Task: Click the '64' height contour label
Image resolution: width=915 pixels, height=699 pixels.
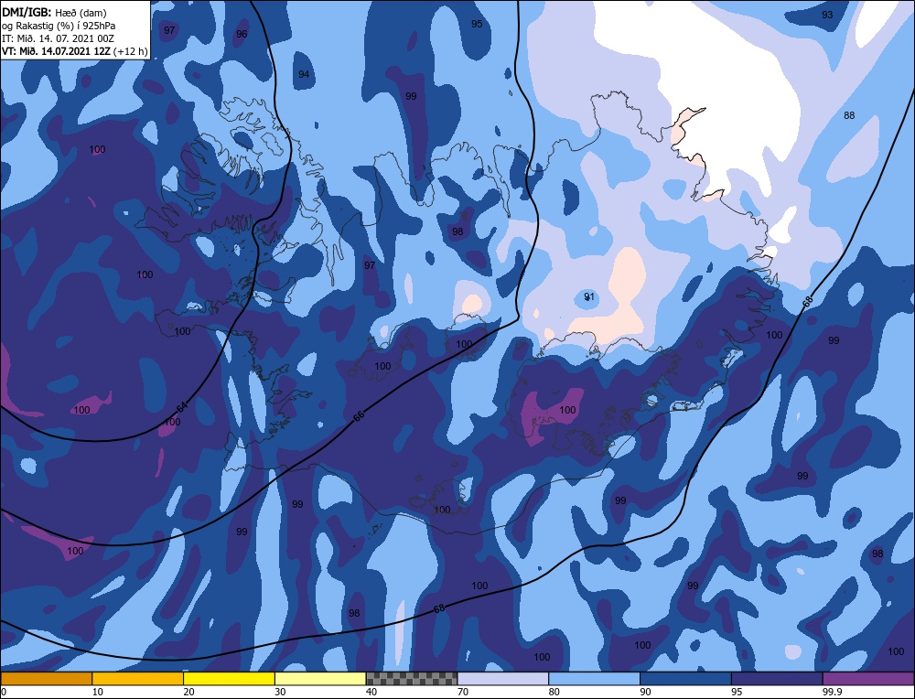Action: (x=183, y=407)
